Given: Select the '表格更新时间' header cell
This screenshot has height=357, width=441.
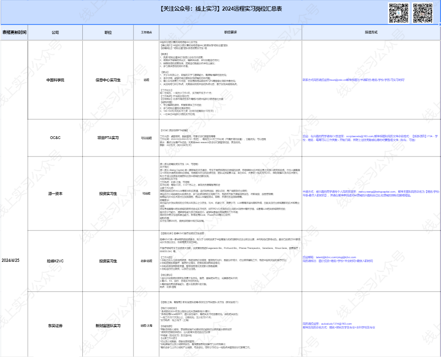Looking at the screenshot, I should pyautogui.click(x=14, y=32).
